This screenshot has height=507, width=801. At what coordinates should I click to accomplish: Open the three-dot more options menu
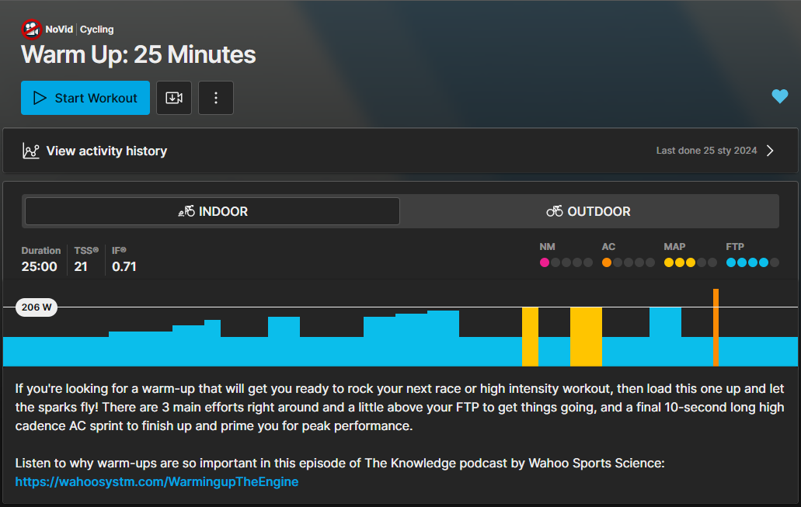click(215, 98)
